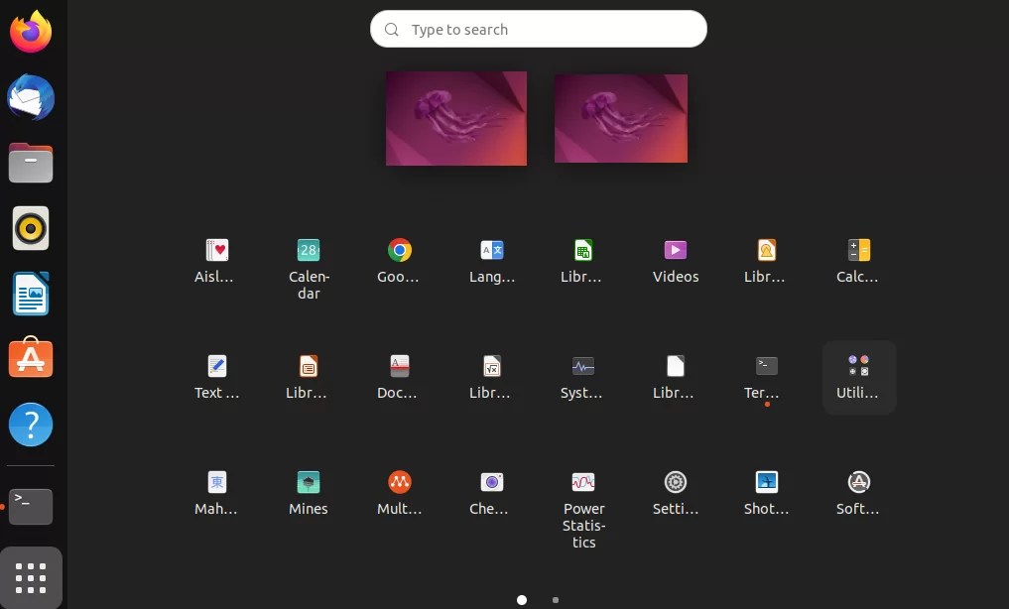Click the Show Applications grid button

tap(30, 577)
